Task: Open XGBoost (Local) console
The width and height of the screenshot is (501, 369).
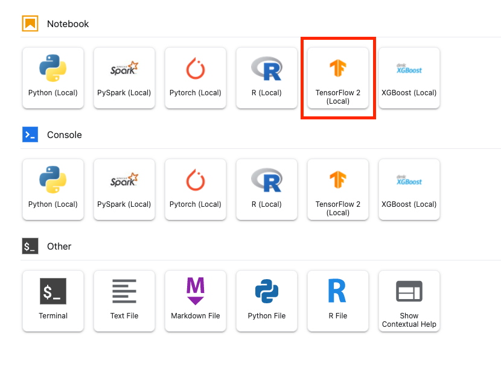Action: (x=409, y=189)
